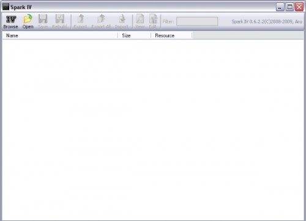Minimize the Spark IV window

[x=280, y=7]
